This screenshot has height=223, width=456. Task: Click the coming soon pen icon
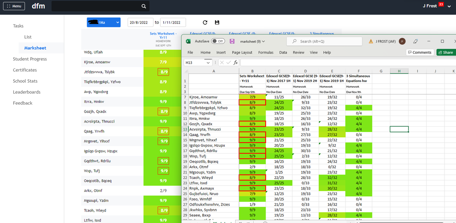pyautogui.click(x=416, y=41)
